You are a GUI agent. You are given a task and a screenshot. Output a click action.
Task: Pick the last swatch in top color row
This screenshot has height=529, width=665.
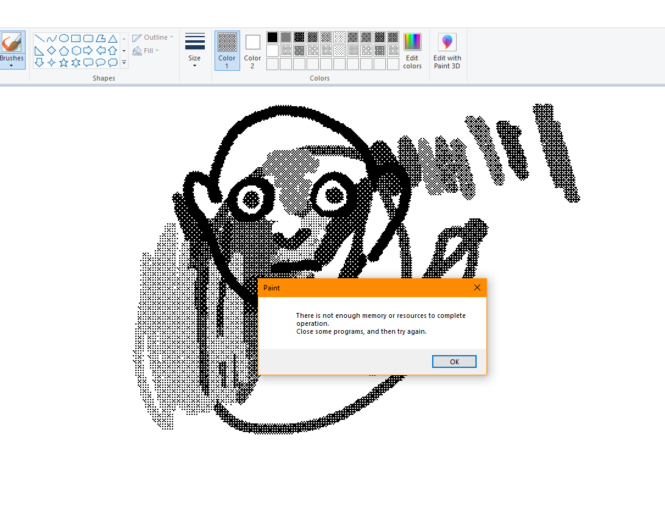pos(393,37)
